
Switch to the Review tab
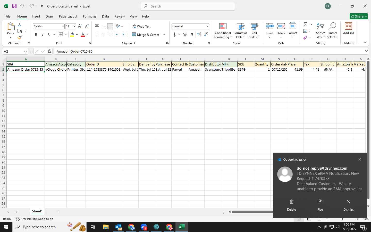click(120, 16)
